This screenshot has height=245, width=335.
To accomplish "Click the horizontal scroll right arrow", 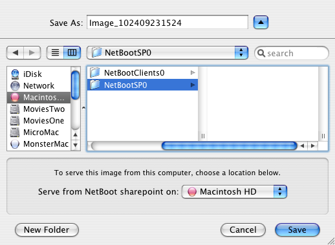I will [312, 146].
